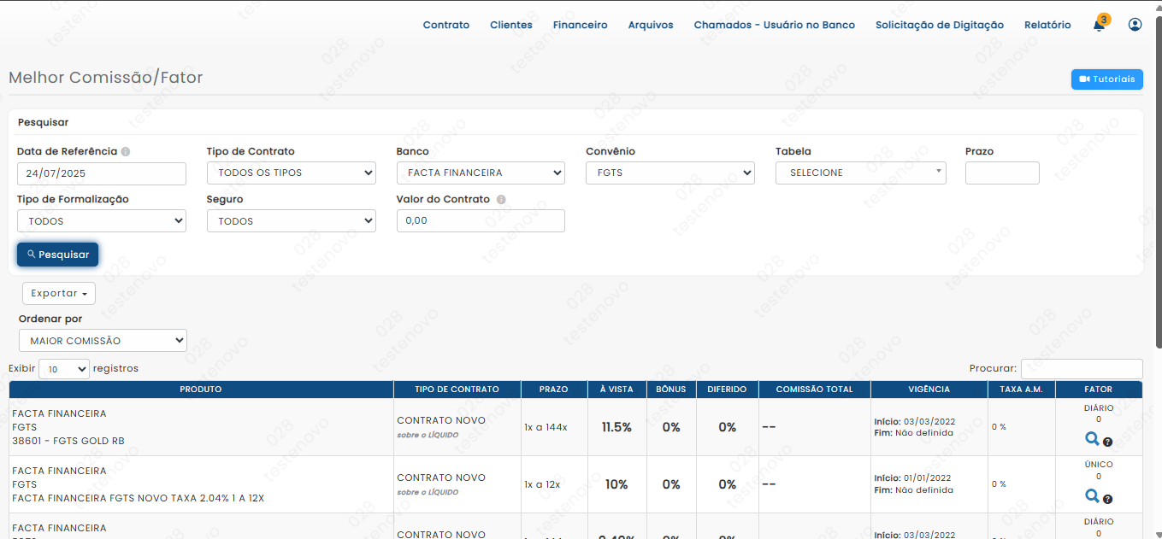The width and height of the screenshot is (1162, 539).
Task: Click the Pesquisar search button
Action: pyautogui.click(x=58, y=255)
